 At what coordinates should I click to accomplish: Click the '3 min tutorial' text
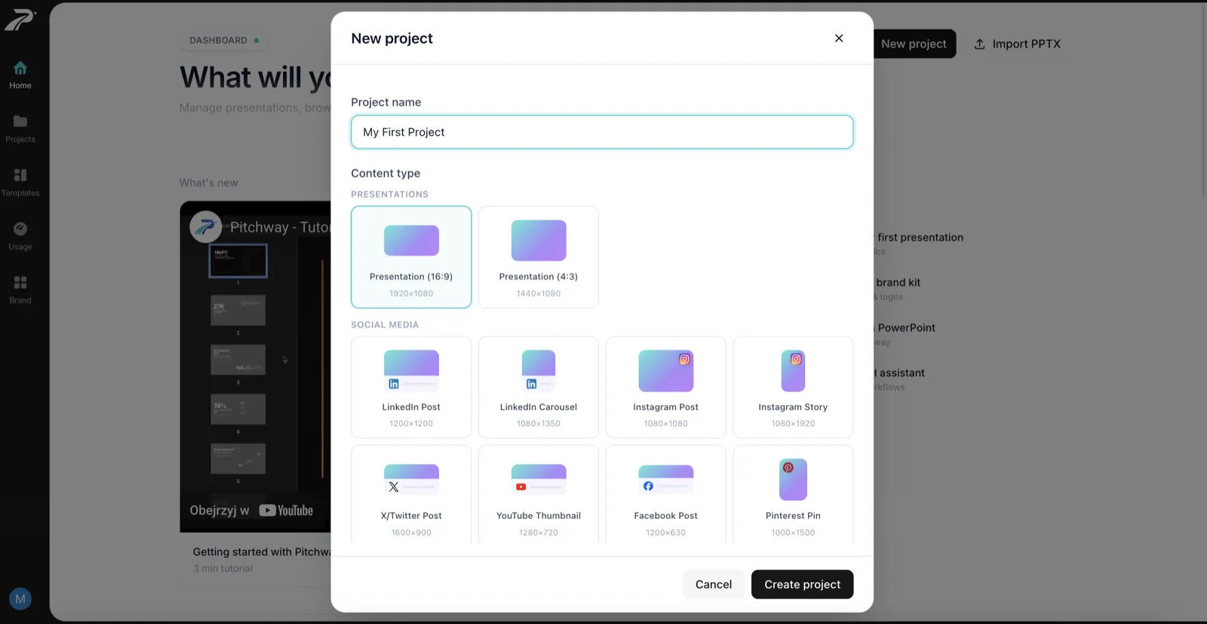[223, 569]
